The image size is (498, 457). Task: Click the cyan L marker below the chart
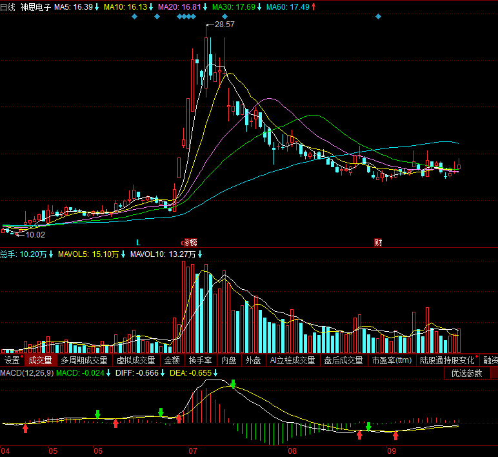click(x=137, y=243)
